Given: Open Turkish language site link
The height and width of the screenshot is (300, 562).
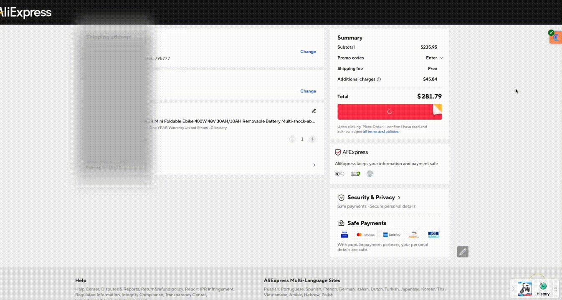Looking at the screenshot, I should coord(392,289).
